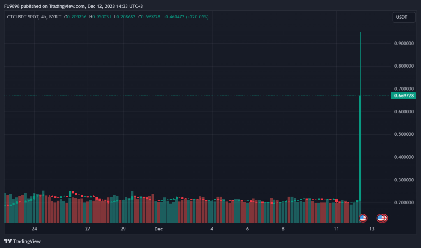This screenshot has width=421, height=248.
Task: Select the tall green spike candle body
Action: click(361, 144)
